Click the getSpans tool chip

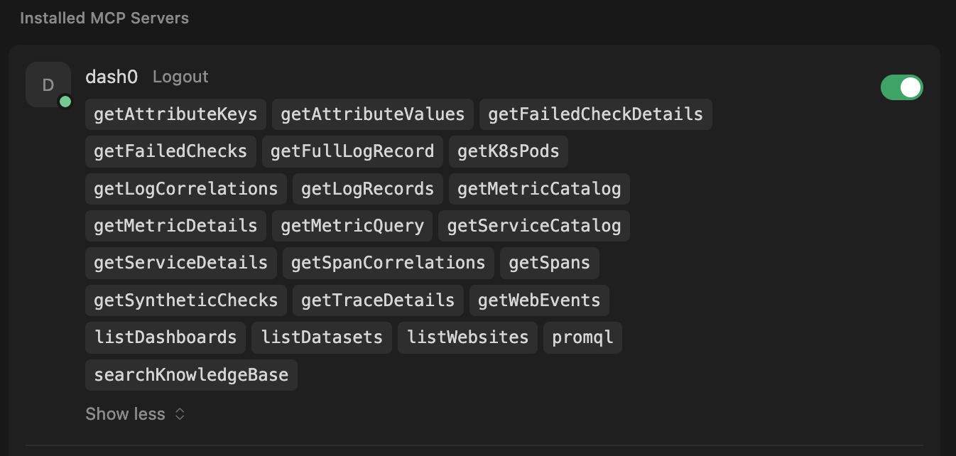tap(550, 263)
